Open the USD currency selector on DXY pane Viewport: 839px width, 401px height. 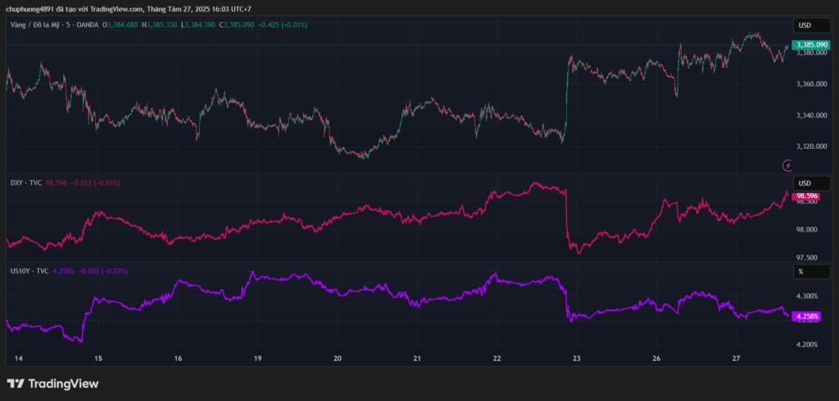pos(812,183)
